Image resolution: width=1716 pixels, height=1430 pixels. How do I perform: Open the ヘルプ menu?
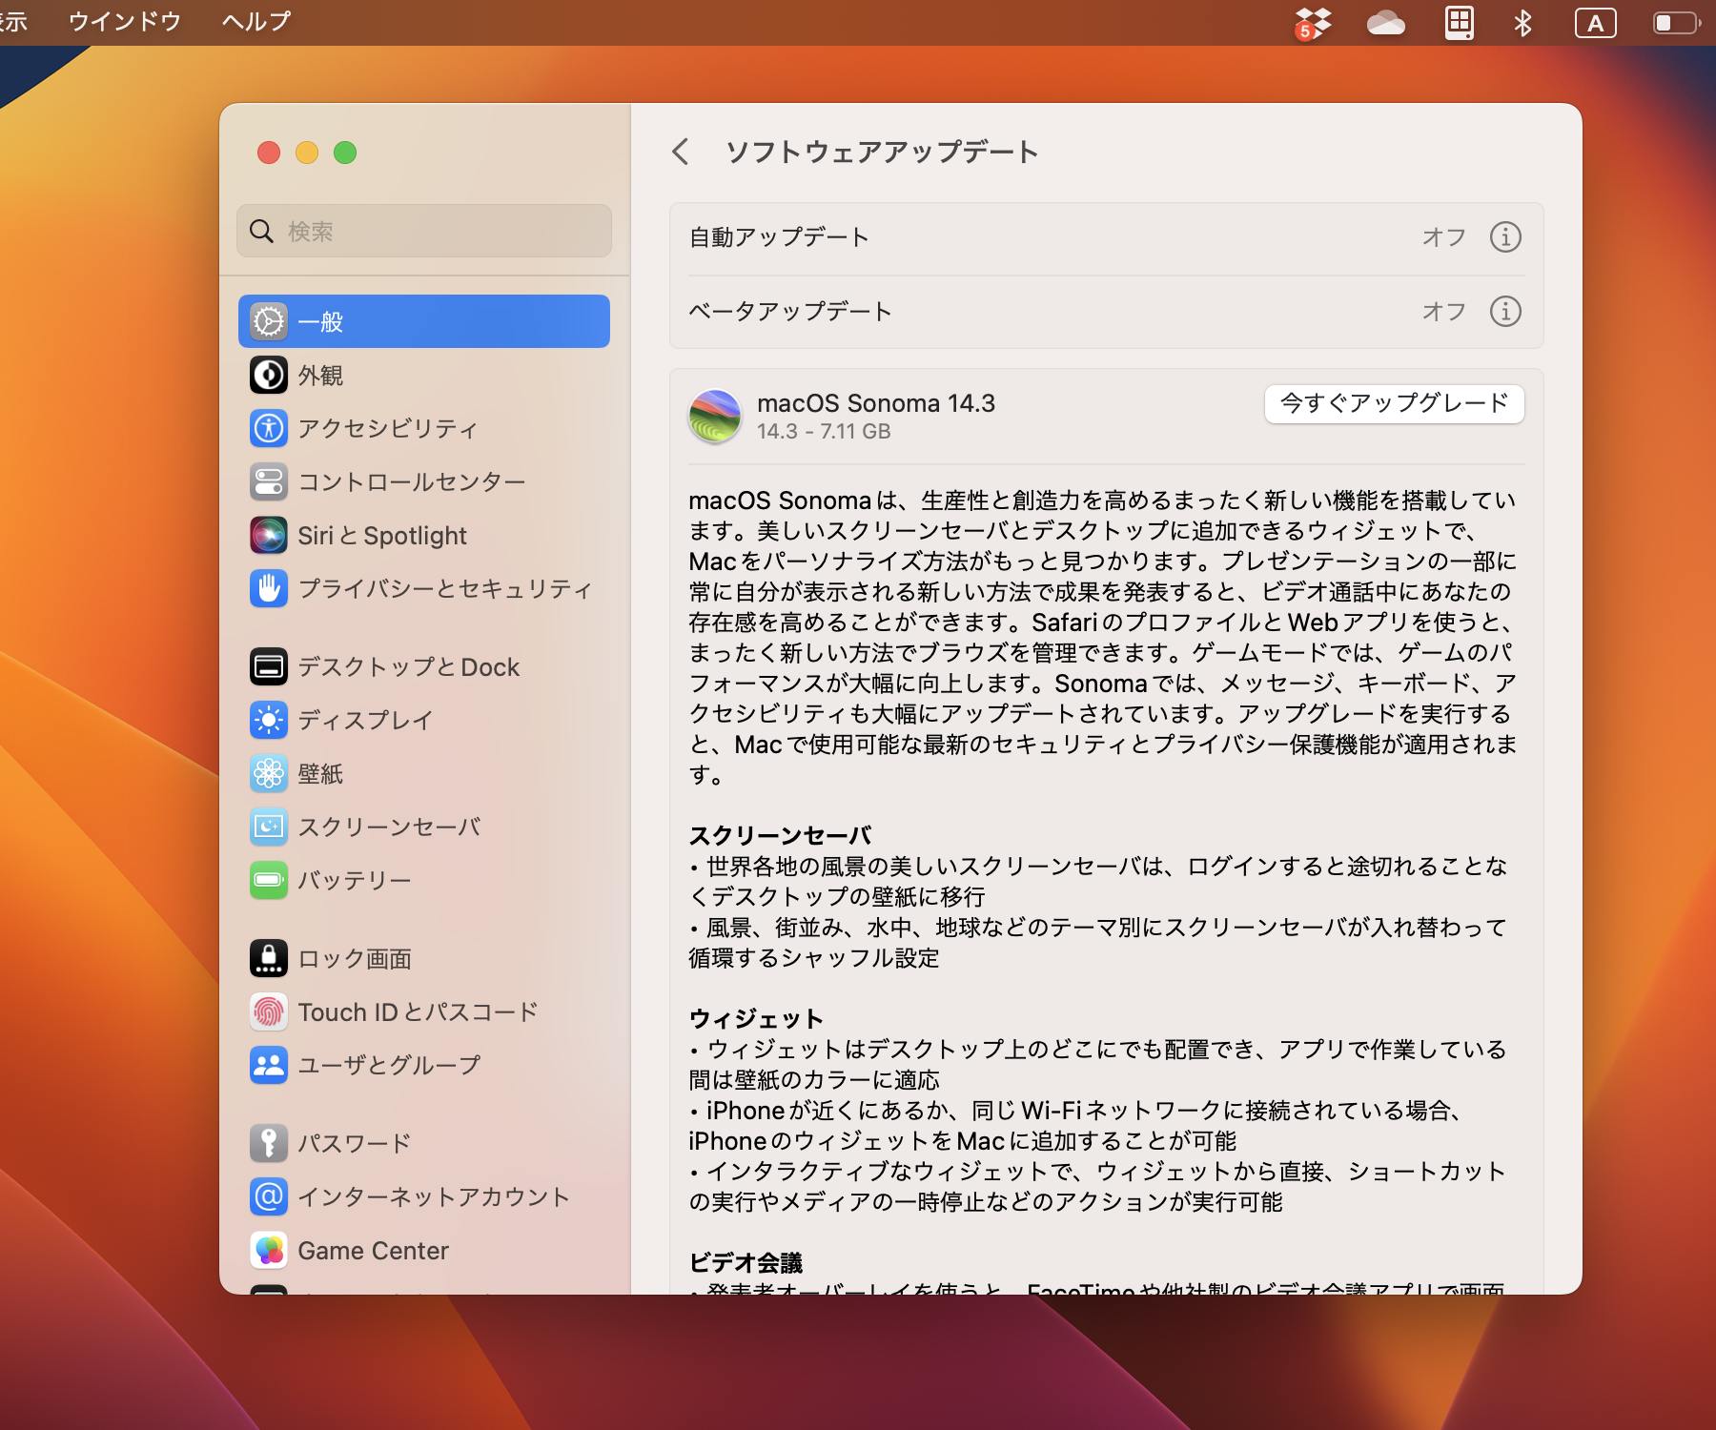click(253, 21)
